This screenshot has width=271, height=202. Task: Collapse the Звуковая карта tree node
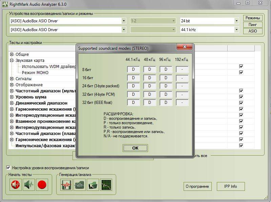click(x=12, y=61)
